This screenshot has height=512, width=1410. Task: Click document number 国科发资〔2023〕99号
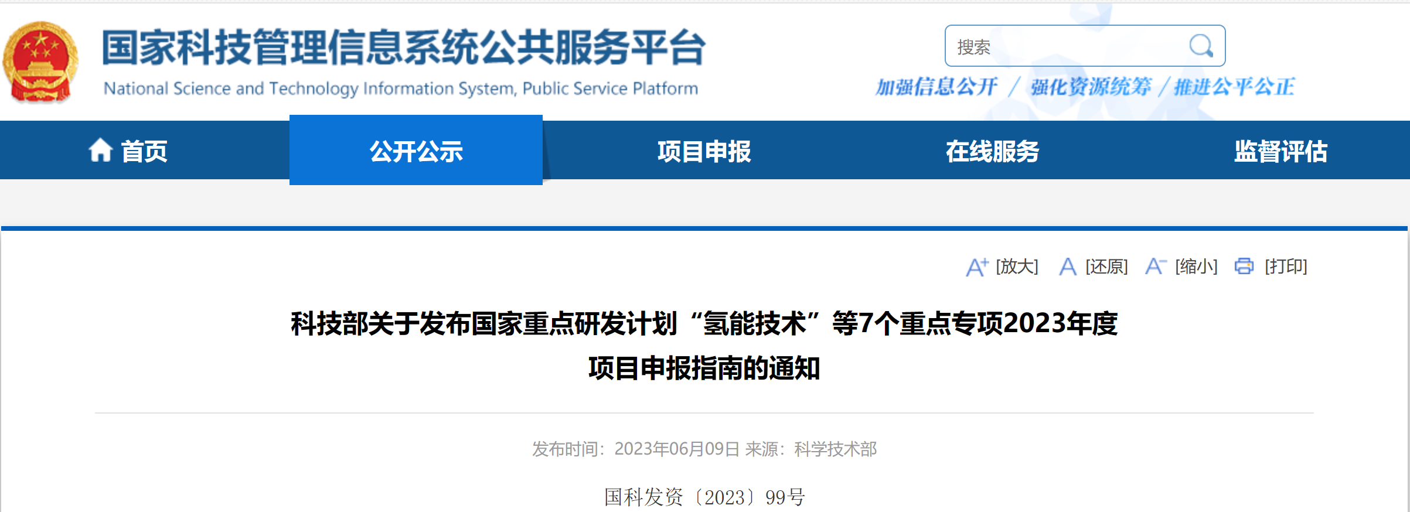coord(704,497)
